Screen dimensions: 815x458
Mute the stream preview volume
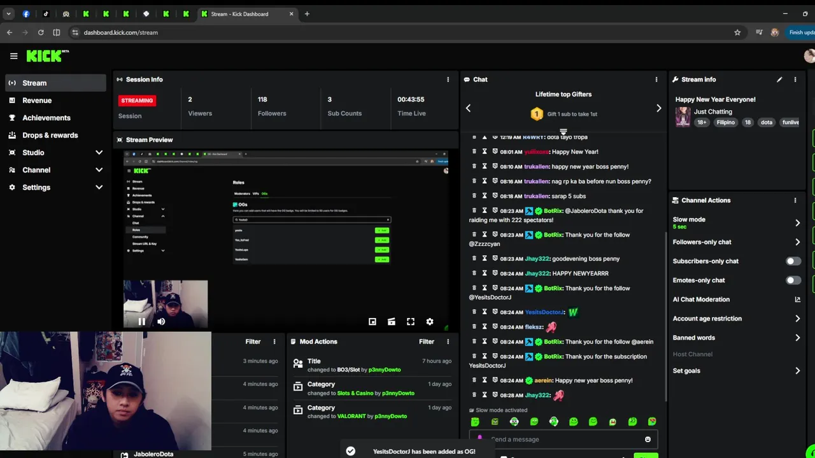click(161, 321)
